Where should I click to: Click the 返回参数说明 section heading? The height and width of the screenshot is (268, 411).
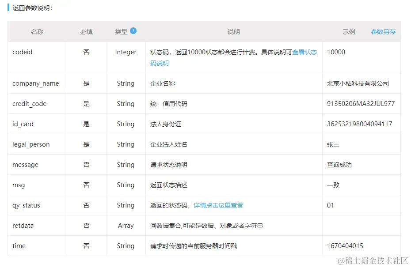pos(33,8)
